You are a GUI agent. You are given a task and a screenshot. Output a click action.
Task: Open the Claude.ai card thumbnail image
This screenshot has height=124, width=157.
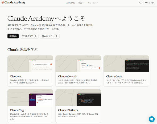(x=30, y=64)
